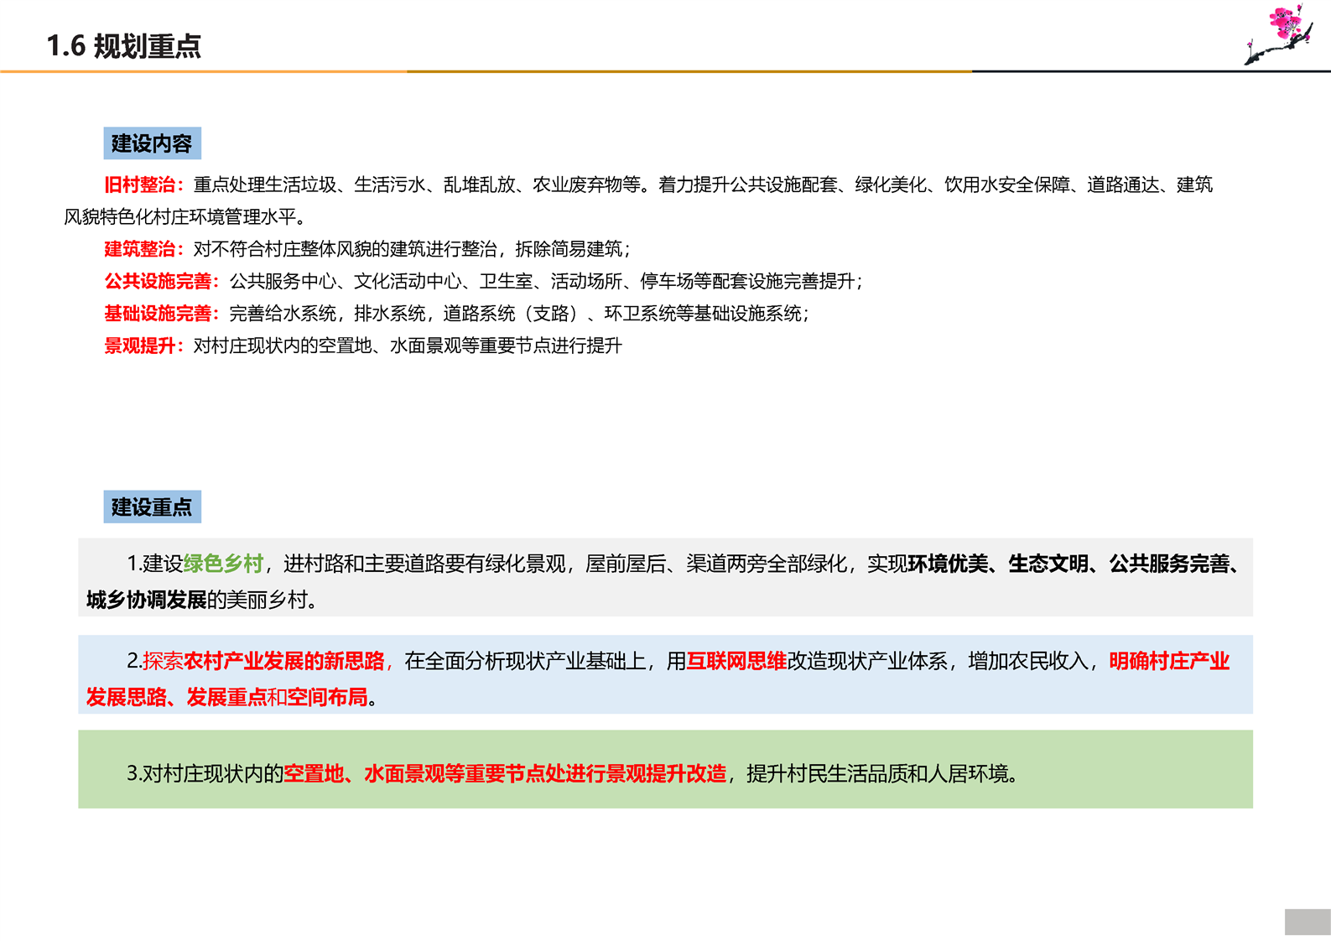Click the red heading "公共设施完善:"

point(161,281)
